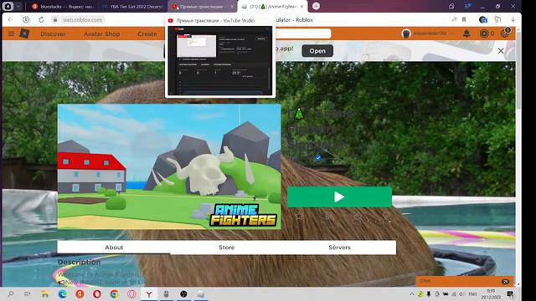Click the like thumbs-up icon
Screen dimensions: 536x301
(358, 217)
